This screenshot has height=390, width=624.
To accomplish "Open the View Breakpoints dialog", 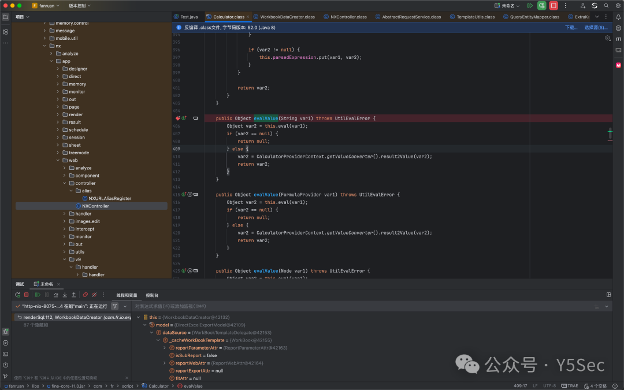I will [85, 295].
